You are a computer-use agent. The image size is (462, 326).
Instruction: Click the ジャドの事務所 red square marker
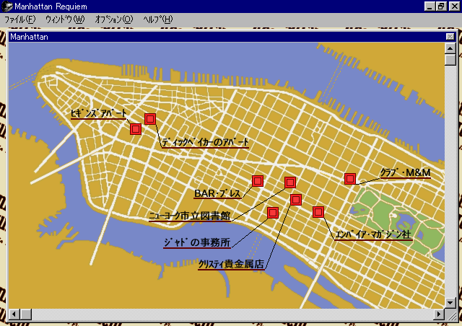273,212
